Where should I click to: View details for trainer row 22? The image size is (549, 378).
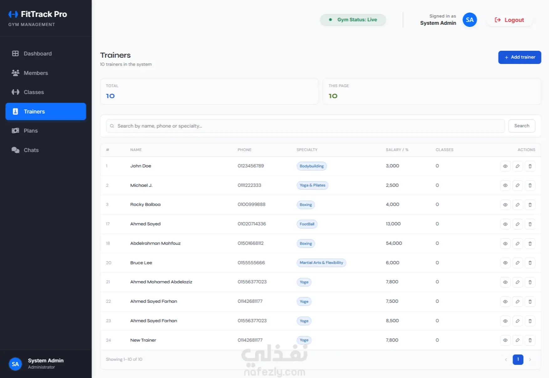pyautogui.click(x=505, y=302)
